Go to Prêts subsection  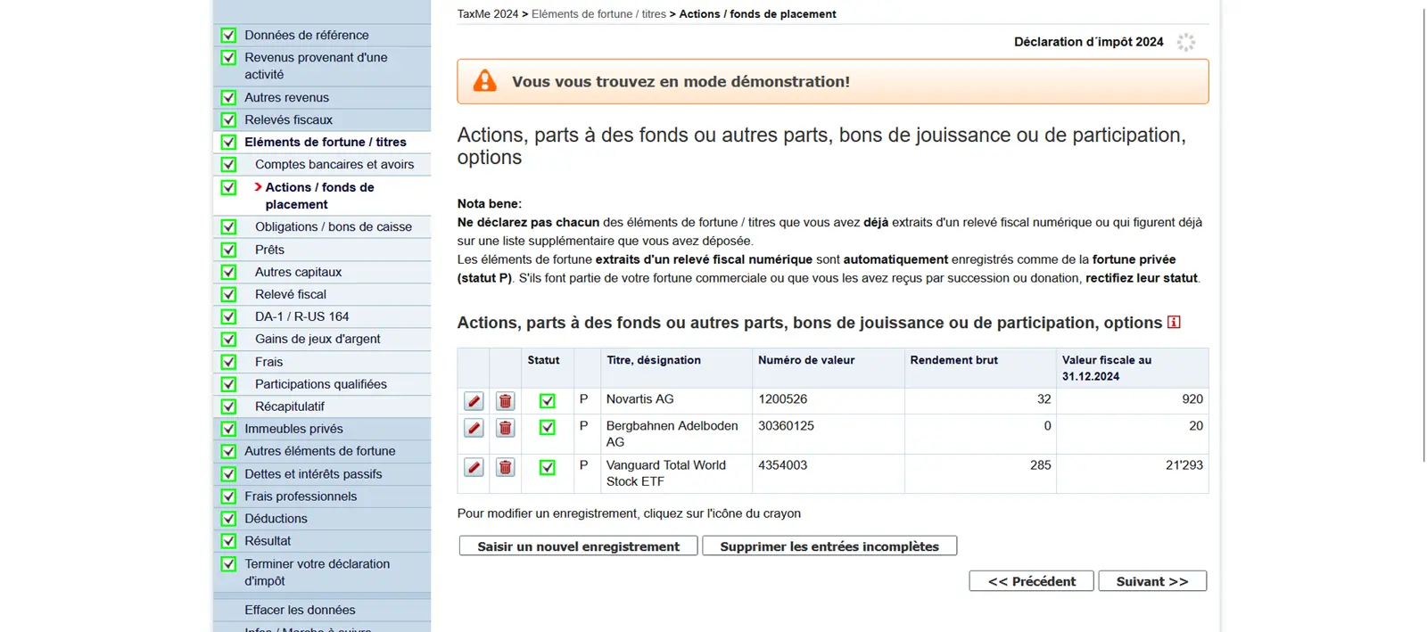pos(269,250)
